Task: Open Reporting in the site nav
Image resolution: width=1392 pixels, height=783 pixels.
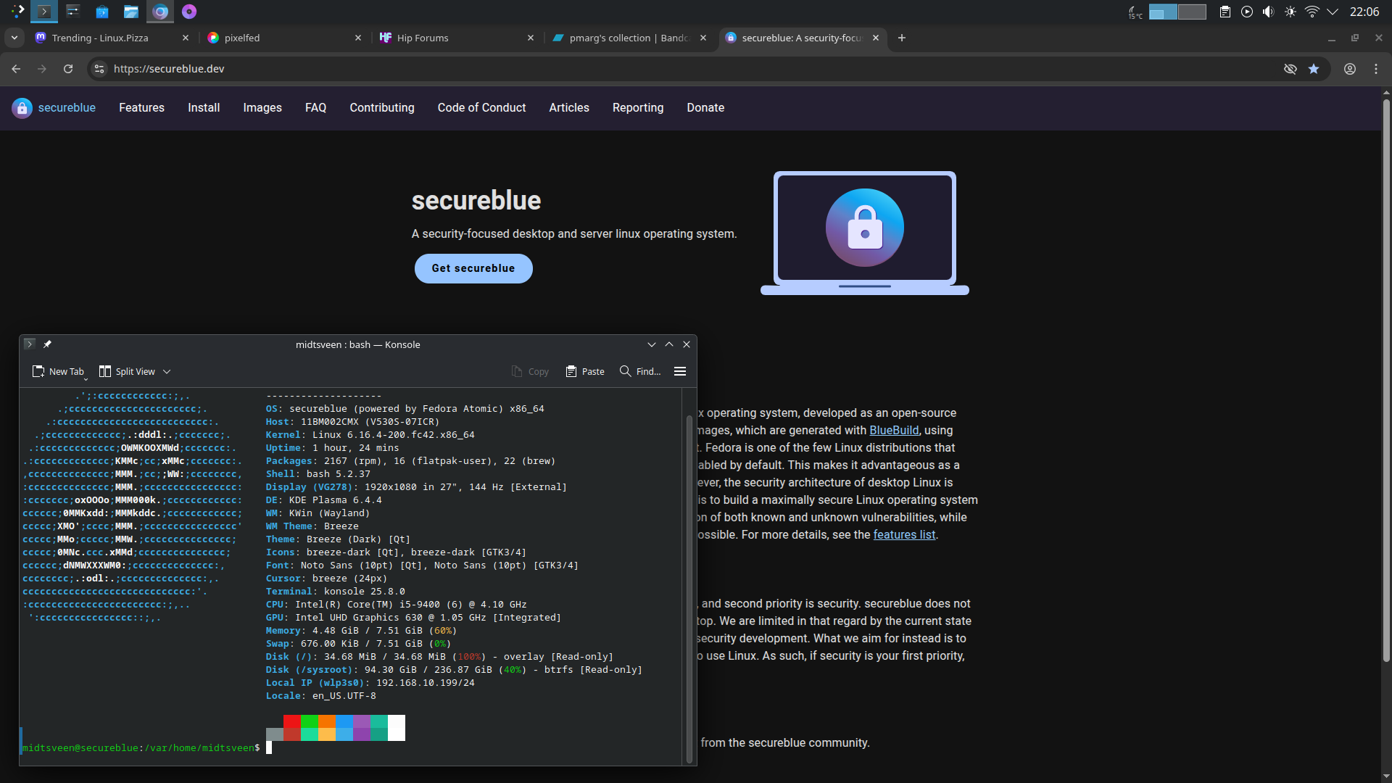Action: [x=638, y=108]
